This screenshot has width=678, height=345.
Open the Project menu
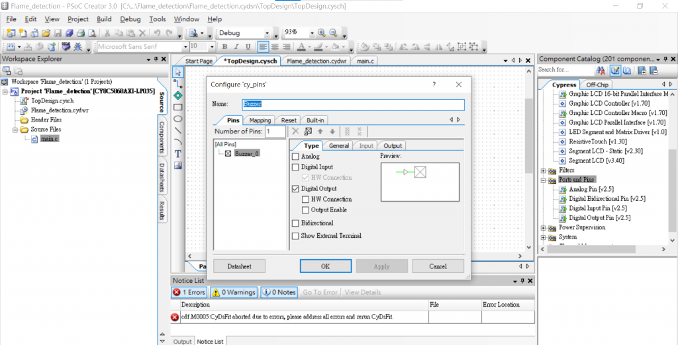coord(78,19)
